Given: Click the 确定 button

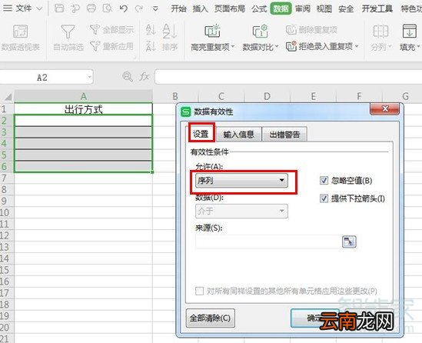Looking at the screenshot, I should pyautogui.click(x=315, y=318).
